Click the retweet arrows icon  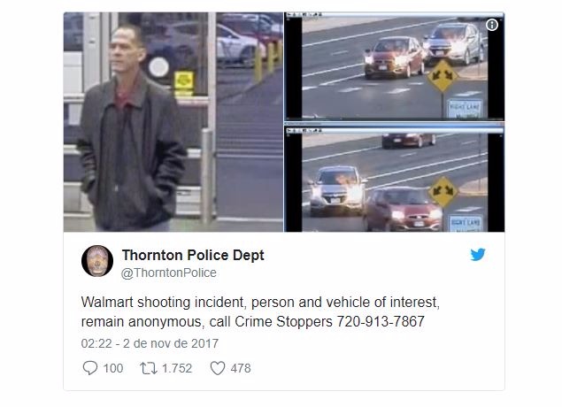(149, 368)
